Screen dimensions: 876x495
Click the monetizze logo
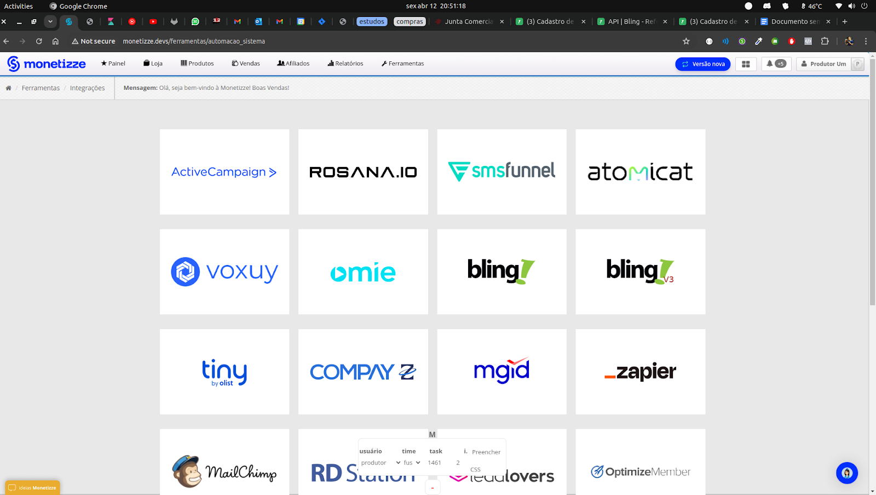(x=47, y=64)
